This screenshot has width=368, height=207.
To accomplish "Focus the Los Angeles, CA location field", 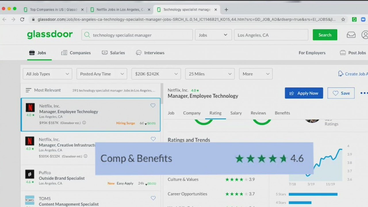I will pyautogui.click(x=271, y=35).
